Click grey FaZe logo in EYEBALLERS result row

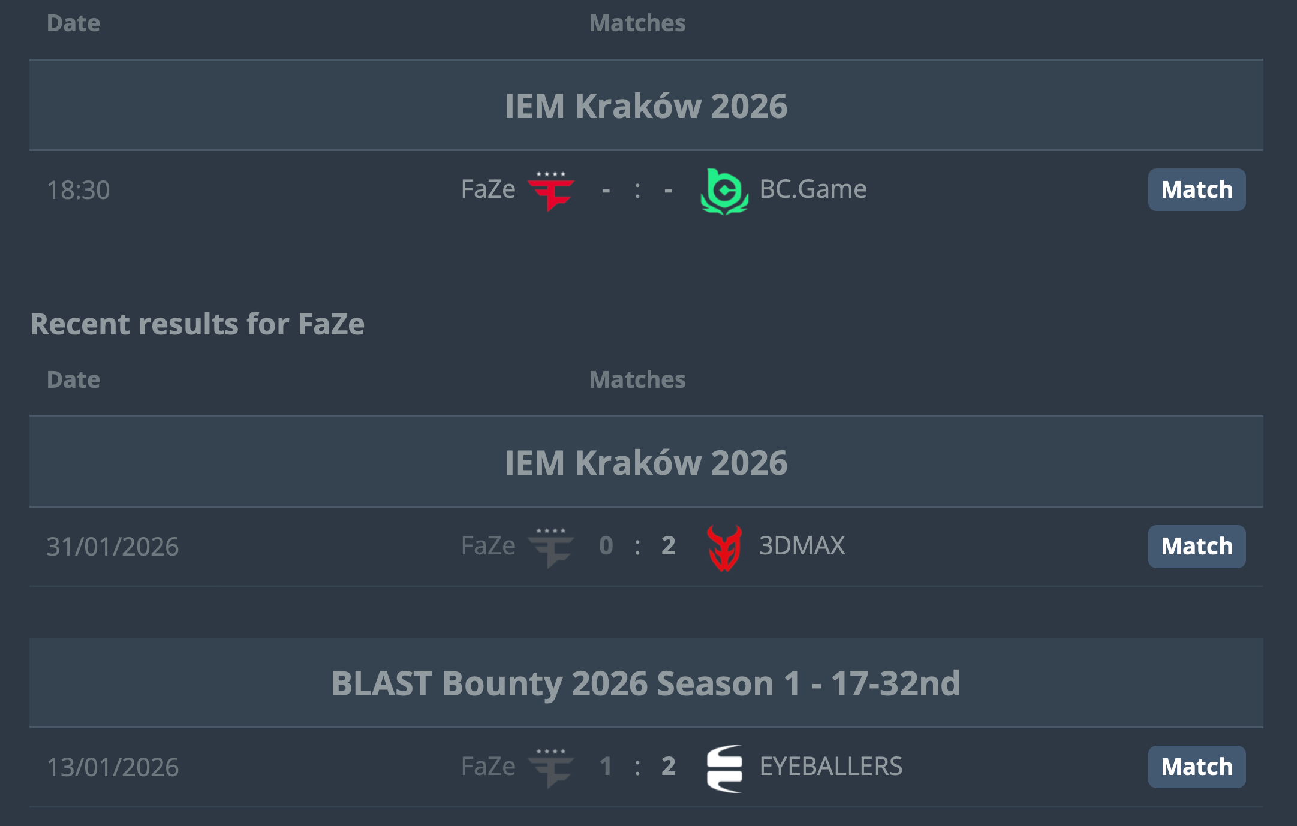tap(550, 768)
